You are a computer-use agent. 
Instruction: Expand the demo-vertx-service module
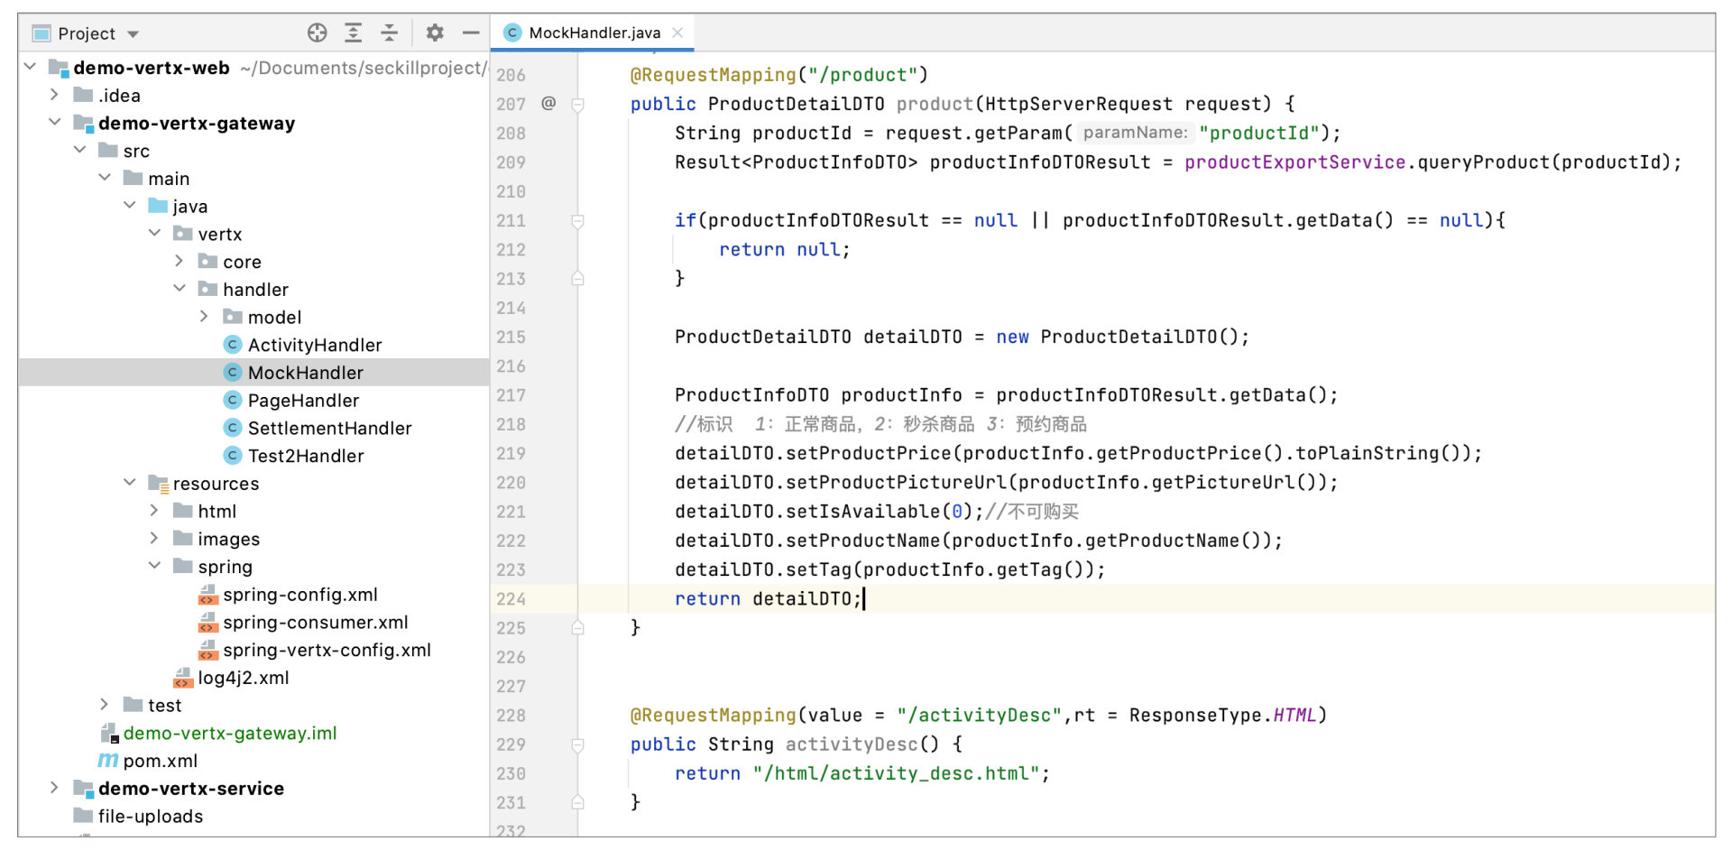[x=54, y=788]
